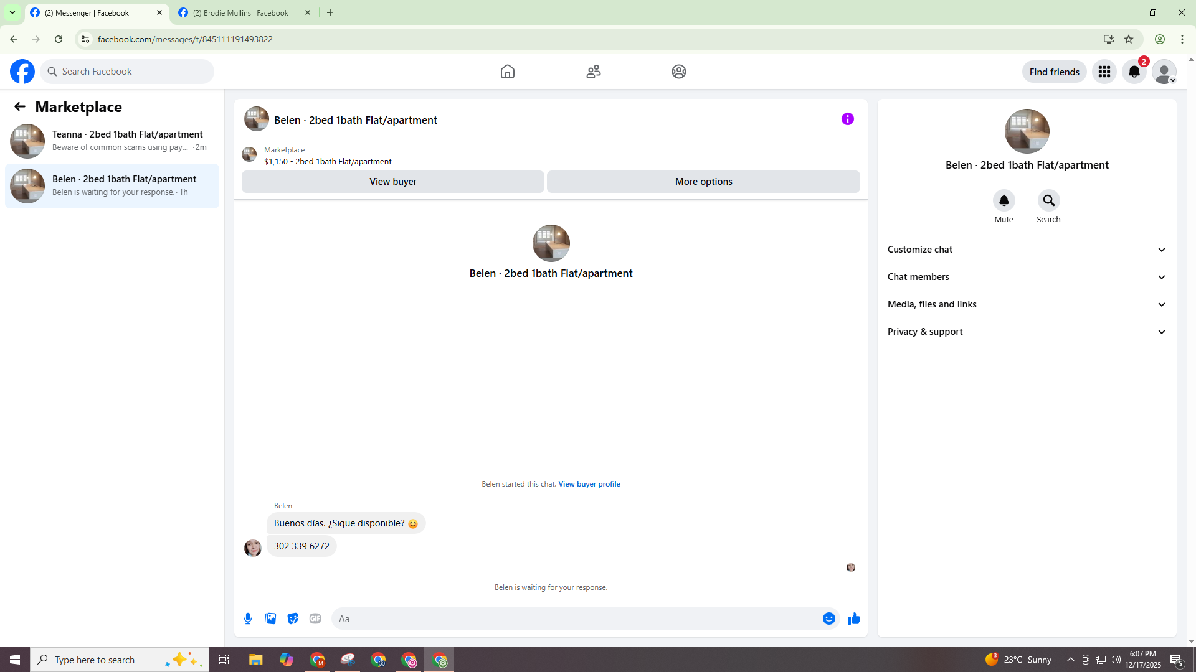Screen dimensions: 1196x672
Task: Expand Privacy & support section
Action: click(1027, 332)
